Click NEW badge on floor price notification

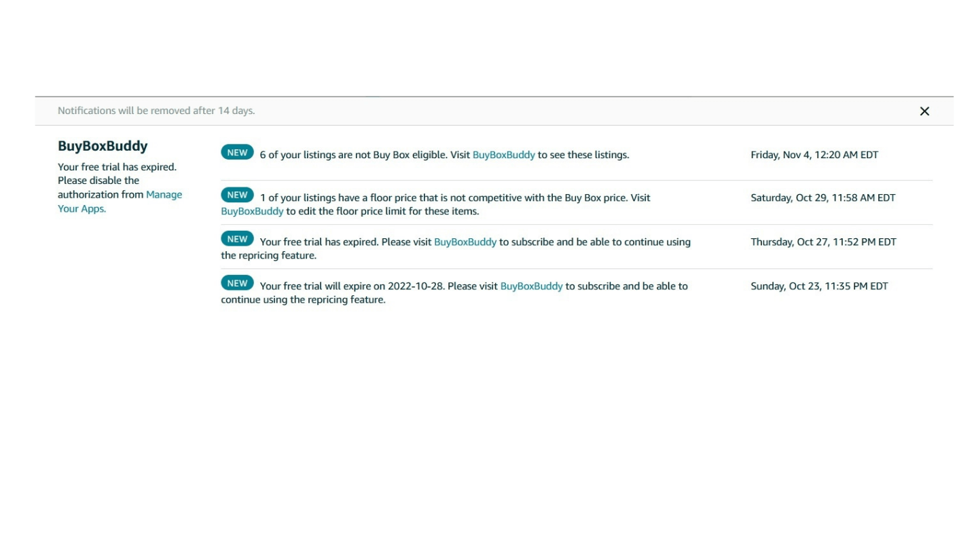[x=237, y=196]
